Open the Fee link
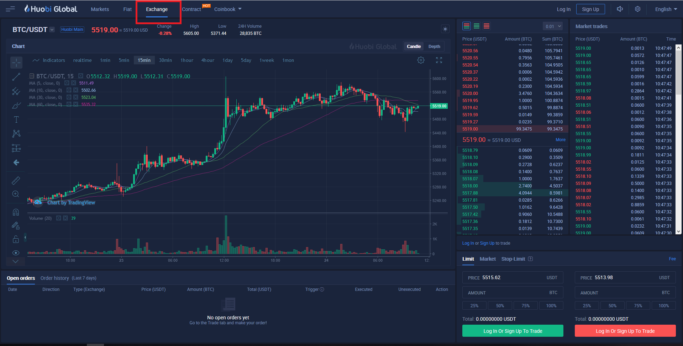The height and width of the screenshot is (346, 683). pos(672,259)
